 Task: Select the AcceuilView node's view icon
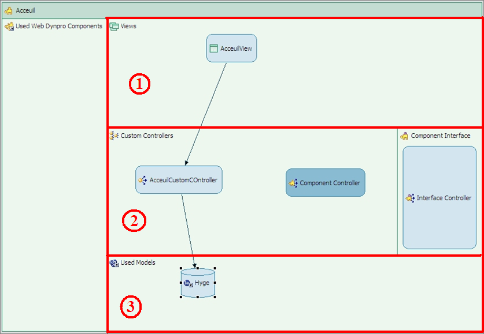(214, 49)
